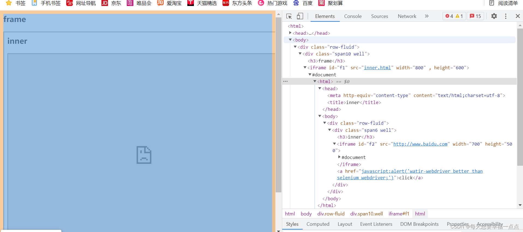Click the 15 issues counter
The width and height of the screenshot is (523, 232).
pyautogui.click(x=476, y=16)
